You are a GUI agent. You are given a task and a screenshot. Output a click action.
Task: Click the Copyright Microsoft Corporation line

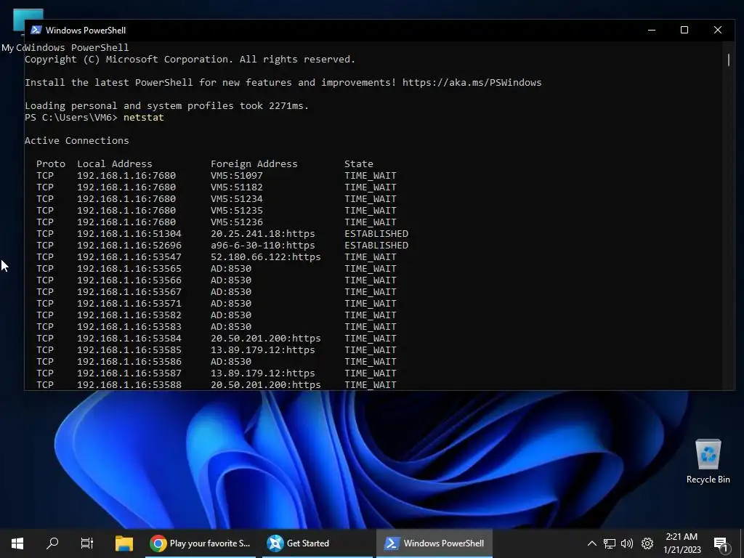190,60
